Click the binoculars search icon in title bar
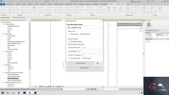Image resolution: width=169 pixels, height=95 pixels. click(132, 1)
